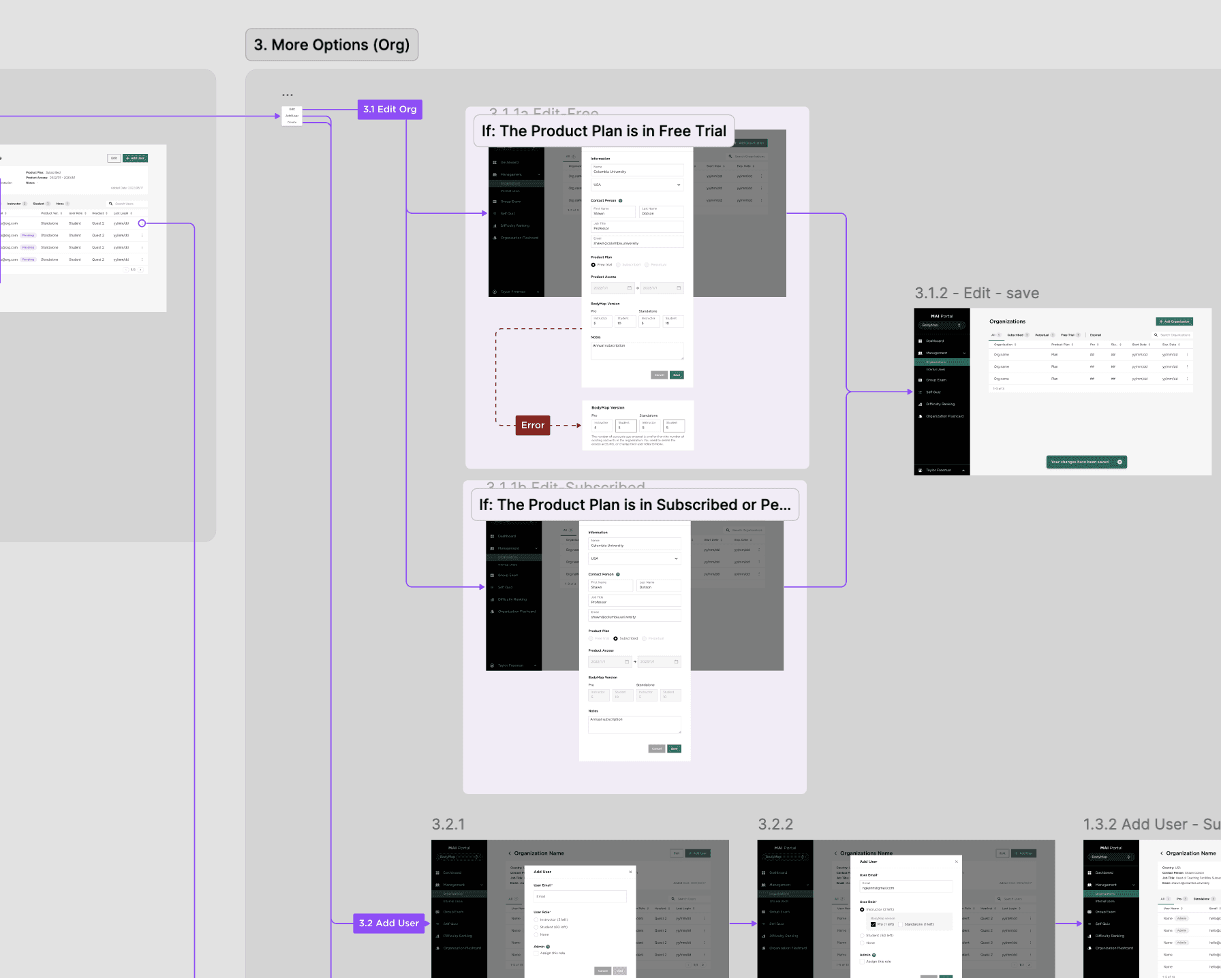Switch to Perpetual tab in 3.1.2
This screenshot has height=978, width=1221.
tap(1045, 335)
